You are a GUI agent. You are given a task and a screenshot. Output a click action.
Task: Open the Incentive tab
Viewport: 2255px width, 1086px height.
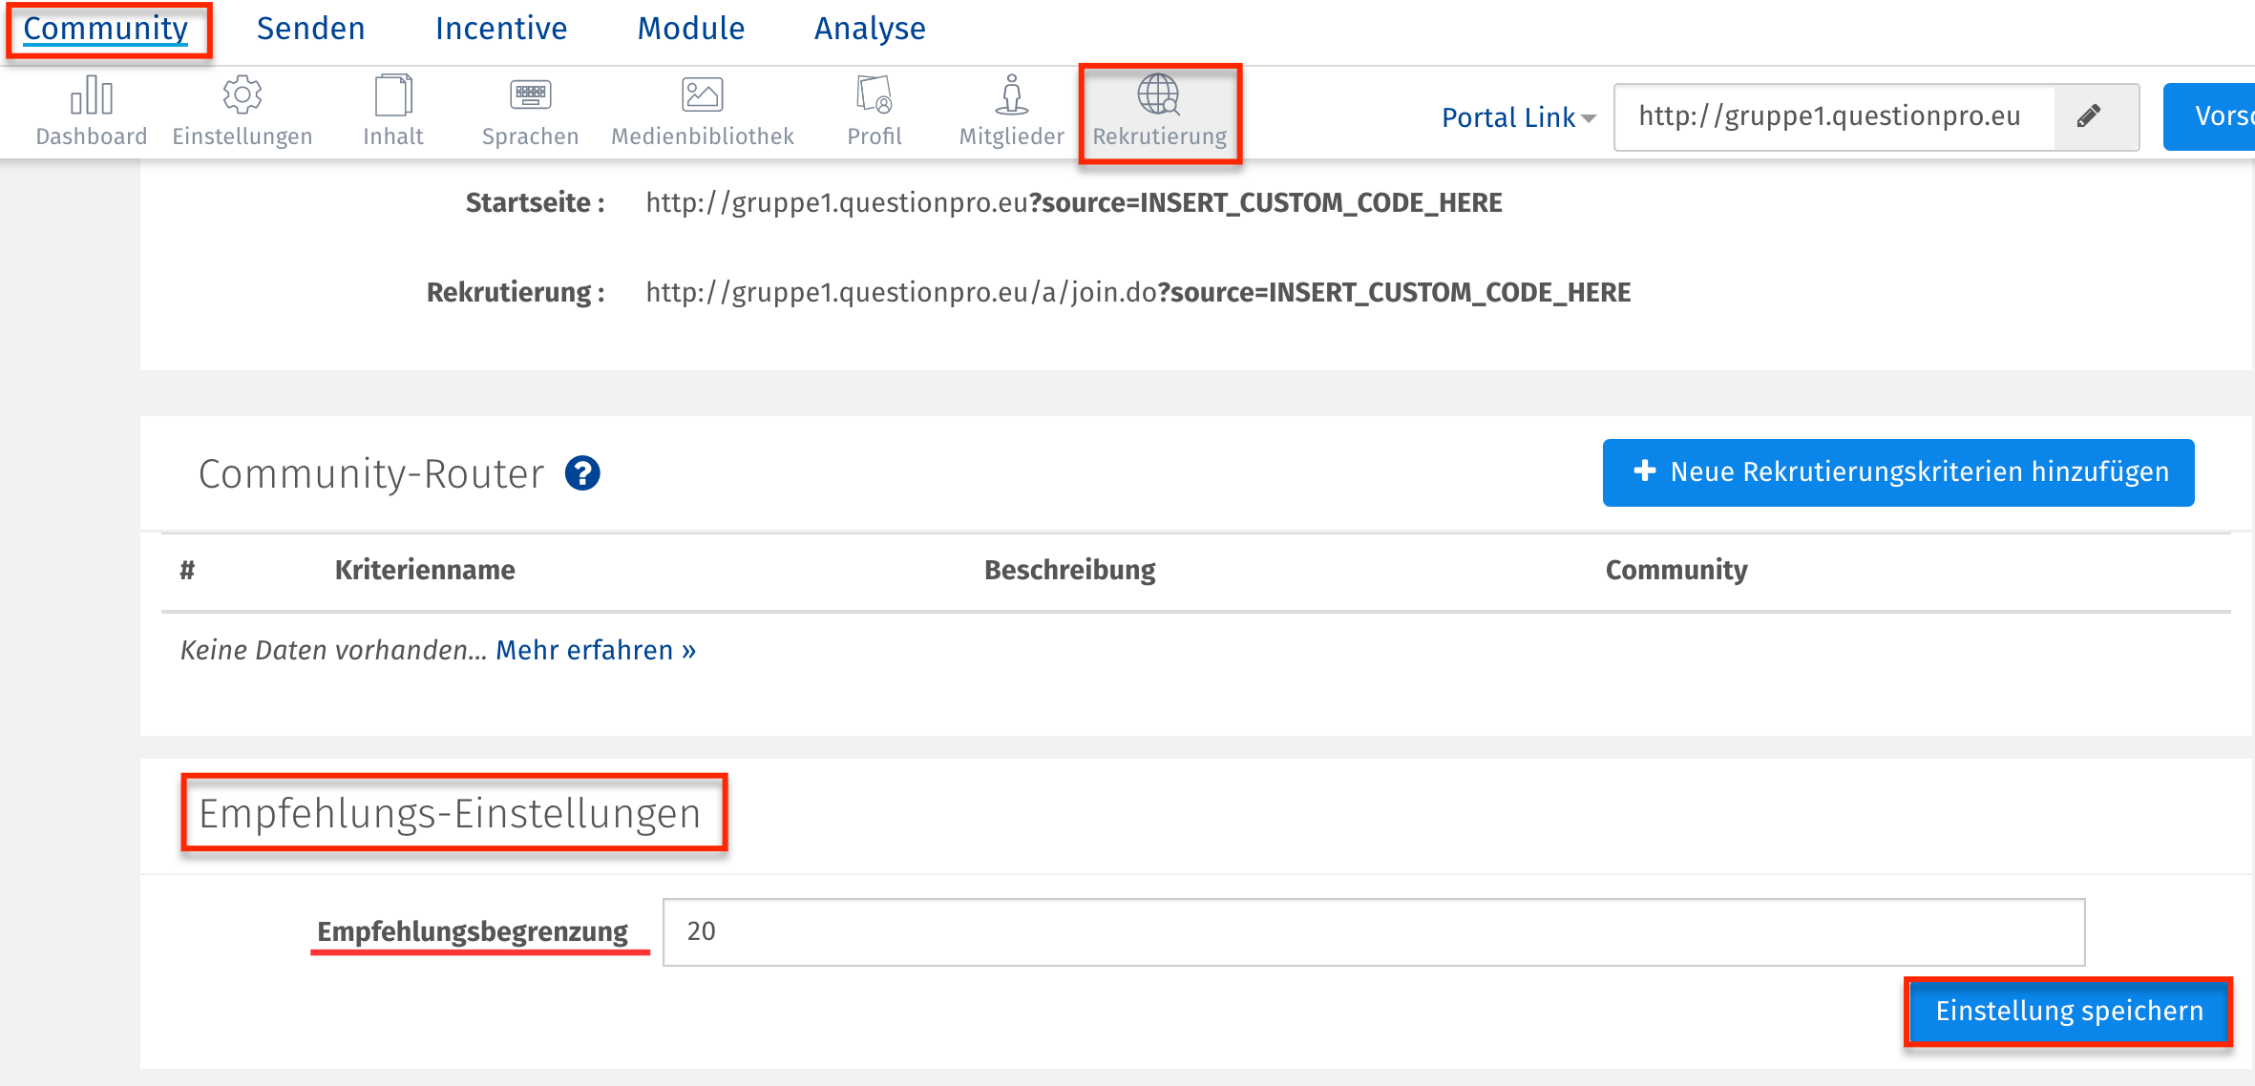click(501, 29)
